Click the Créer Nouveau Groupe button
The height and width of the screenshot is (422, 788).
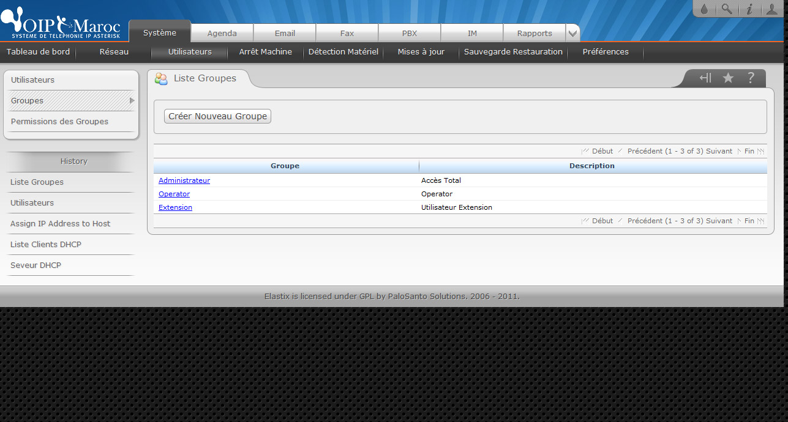coord(217,116)
